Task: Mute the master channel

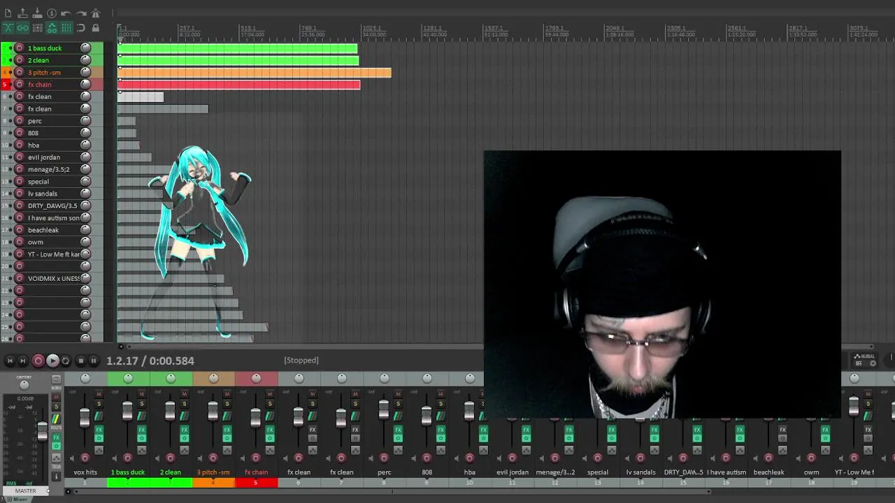Action: [56, 397]
